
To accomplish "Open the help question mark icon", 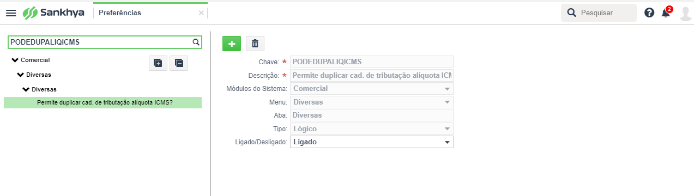I will point(649,13).
